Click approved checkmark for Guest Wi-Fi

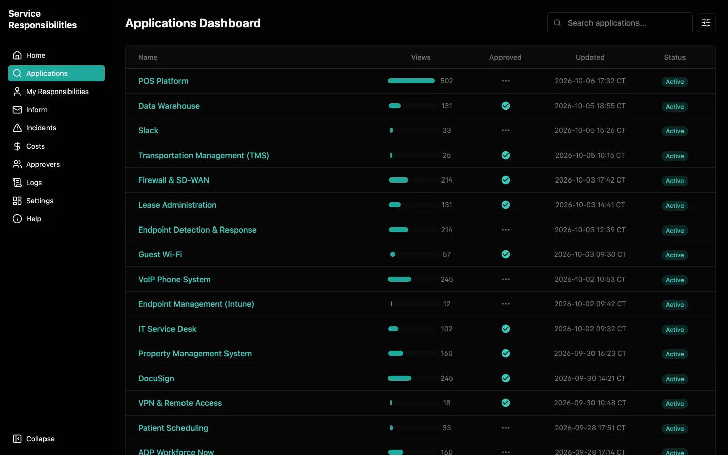[x=506, y=254]
